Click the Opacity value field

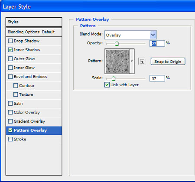(157, 43)
